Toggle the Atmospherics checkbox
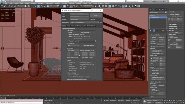Viewport: 185px width, 104px height. 68,62
